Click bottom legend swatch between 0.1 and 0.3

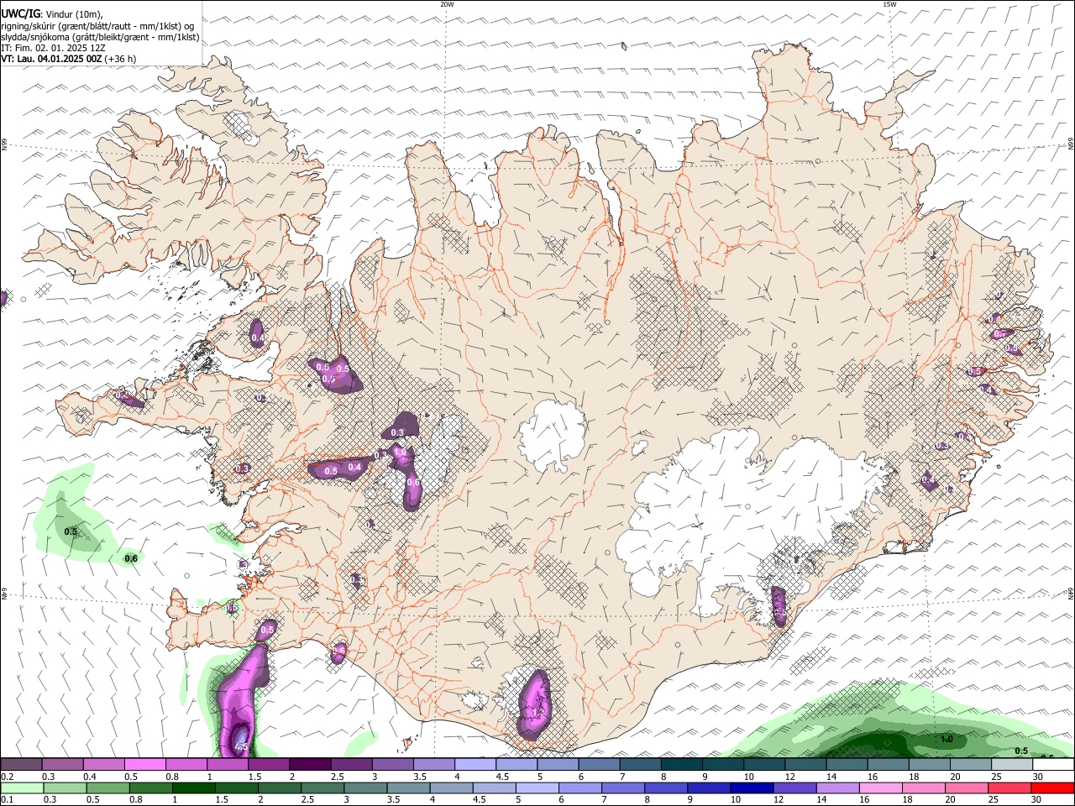point(21,788)
